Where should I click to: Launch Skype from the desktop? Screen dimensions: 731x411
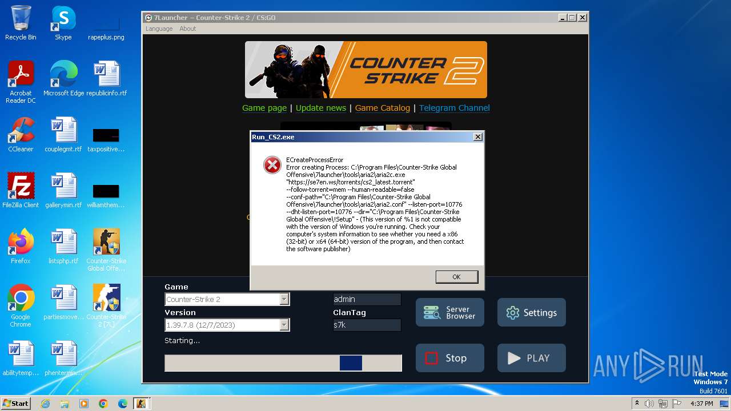63,23
